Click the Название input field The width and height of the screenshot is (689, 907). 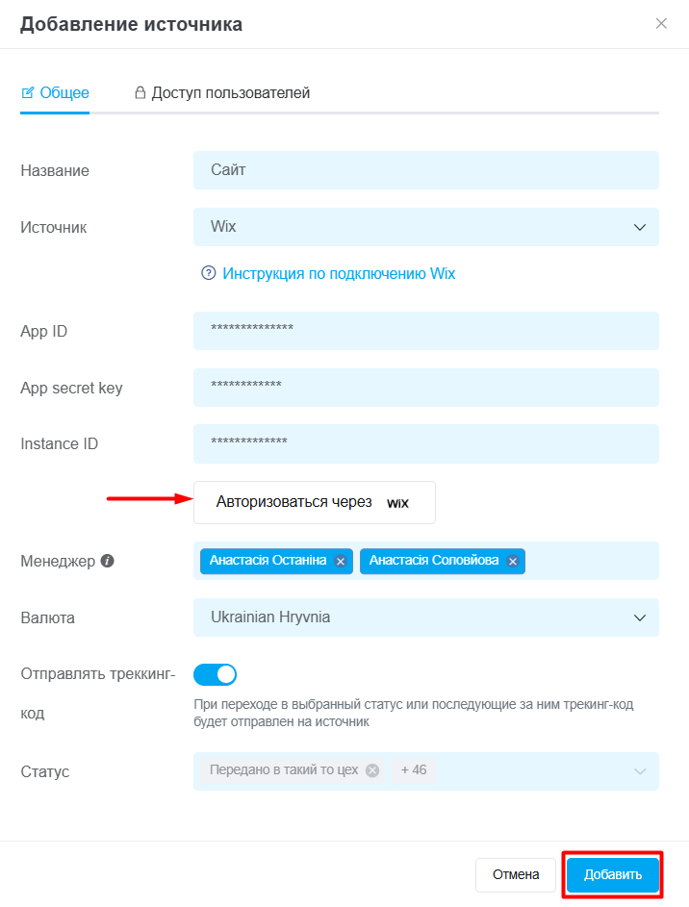tap(425, 170)
